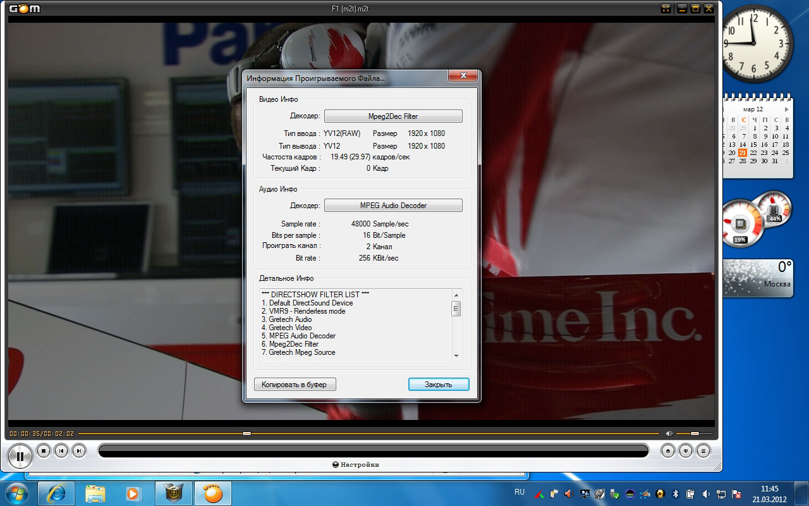Click the playback seek bar handle

click(x=246, y=434)
